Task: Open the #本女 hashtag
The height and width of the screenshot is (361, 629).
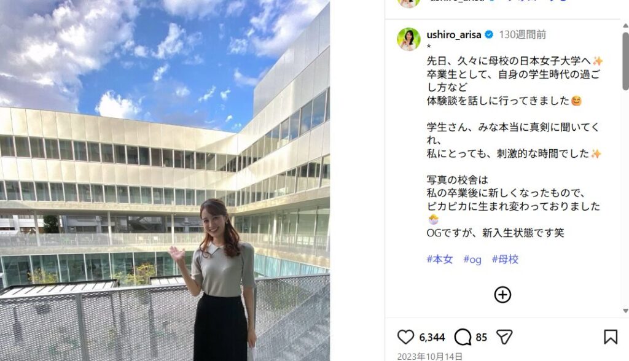Action: [440, 259]
